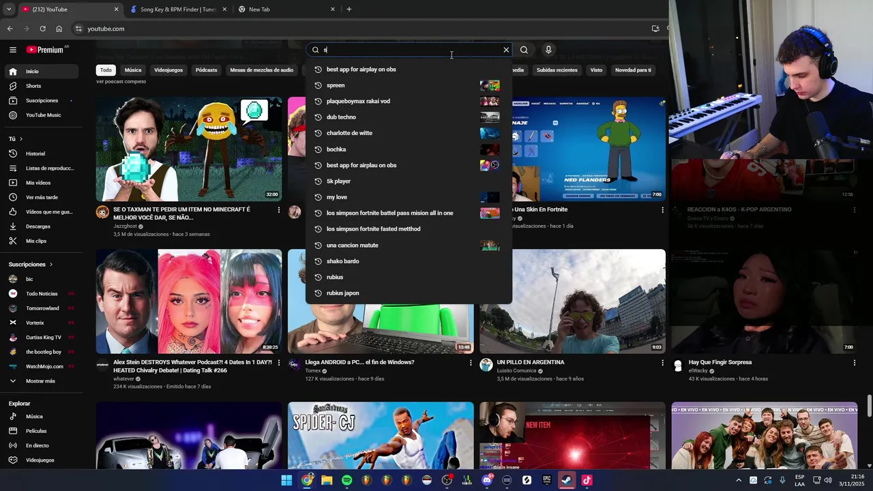Expand the Tú section chevron

pos(22,139)
